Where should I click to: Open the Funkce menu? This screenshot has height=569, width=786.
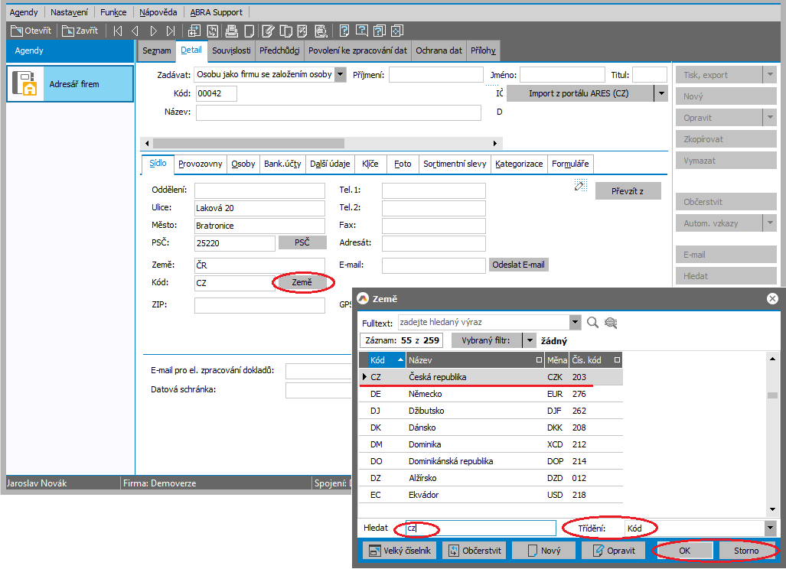pos(113,12)
